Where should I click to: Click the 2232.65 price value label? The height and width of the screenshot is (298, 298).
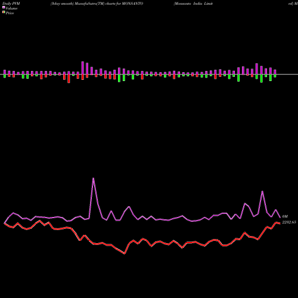click(289, 222)
